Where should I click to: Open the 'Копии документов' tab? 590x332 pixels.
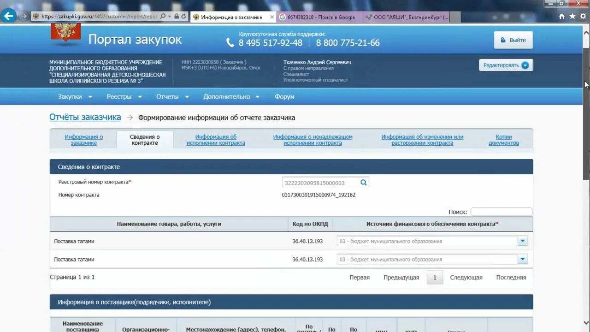pyautogui.click(x=504, y=140)
